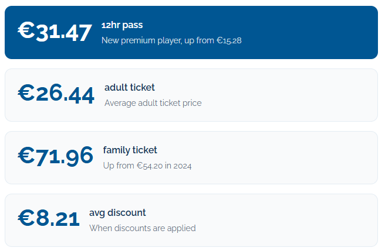Click the avg discount heading
This screenshot has height=251, width=385.
coord(117,213)
